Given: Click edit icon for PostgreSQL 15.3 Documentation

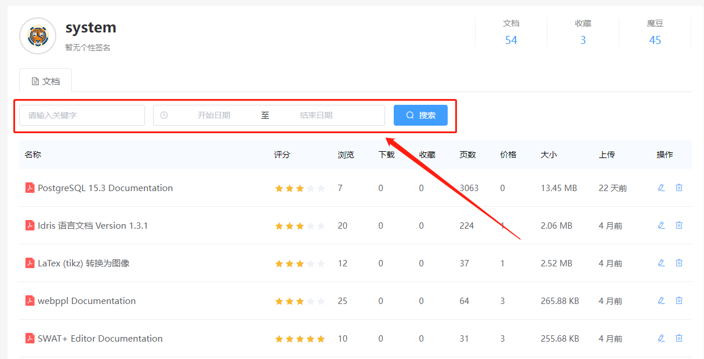Looking at the screenshot, I should point(661,188).
